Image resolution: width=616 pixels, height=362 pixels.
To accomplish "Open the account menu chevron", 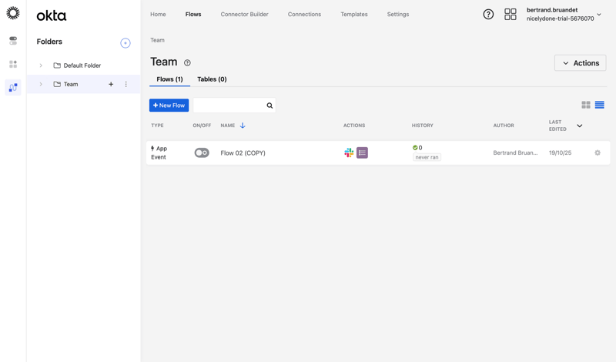I will tap(599, 15).
